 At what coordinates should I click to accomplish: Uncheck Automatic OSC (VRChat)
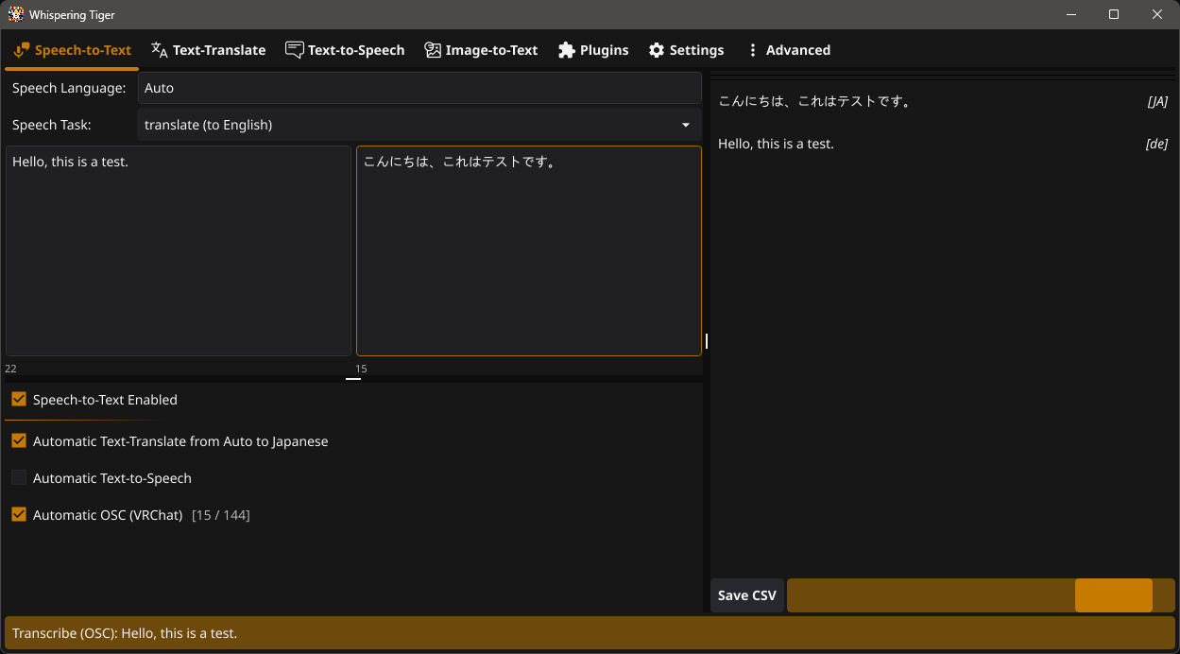point(18,514)
